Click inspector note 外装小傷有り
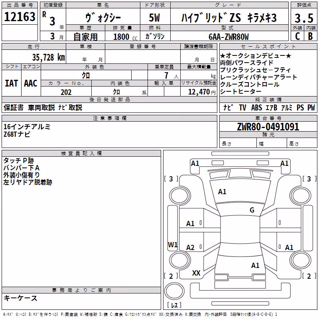This screenshot has height=319, width=319. 22,175
